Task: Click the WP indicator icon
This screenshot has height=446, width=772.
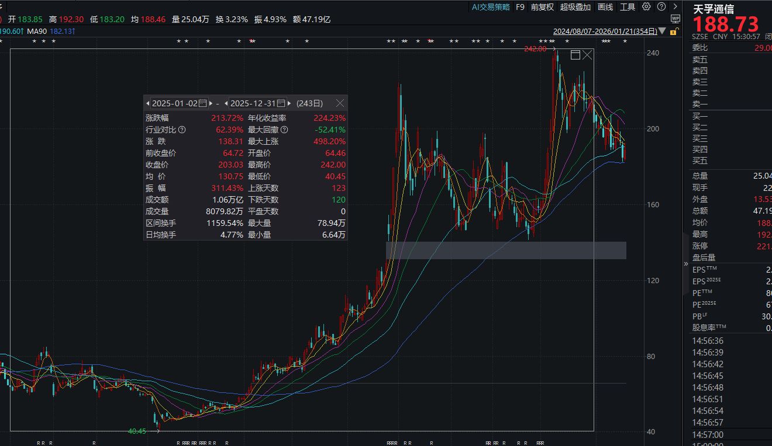Action: coord(675,18)
